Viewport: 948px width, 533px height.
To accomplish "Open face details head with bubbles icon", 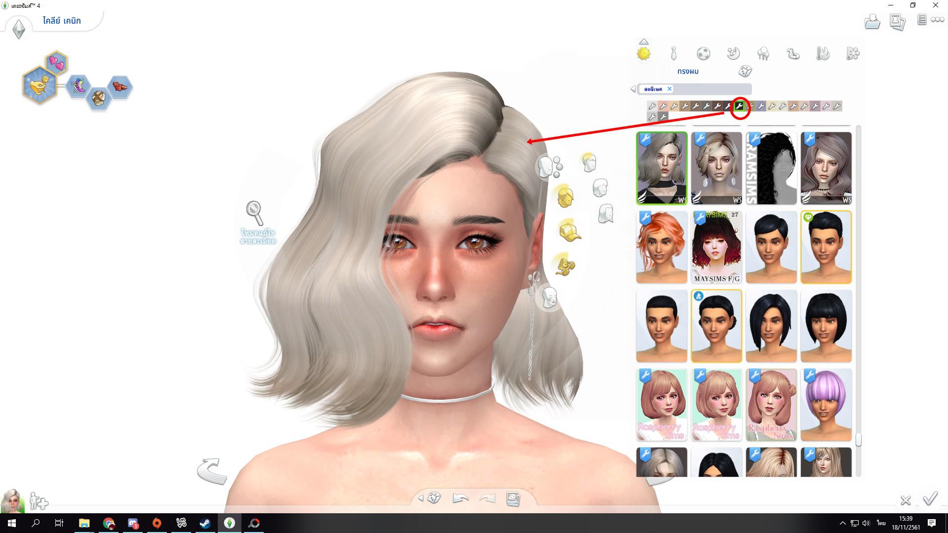I will tap(549, 167).
